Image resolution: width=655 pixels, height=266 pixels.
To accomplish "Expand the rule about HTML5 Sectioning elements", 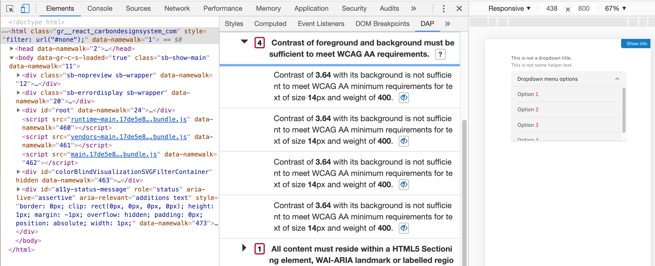I will coord(244,248).
